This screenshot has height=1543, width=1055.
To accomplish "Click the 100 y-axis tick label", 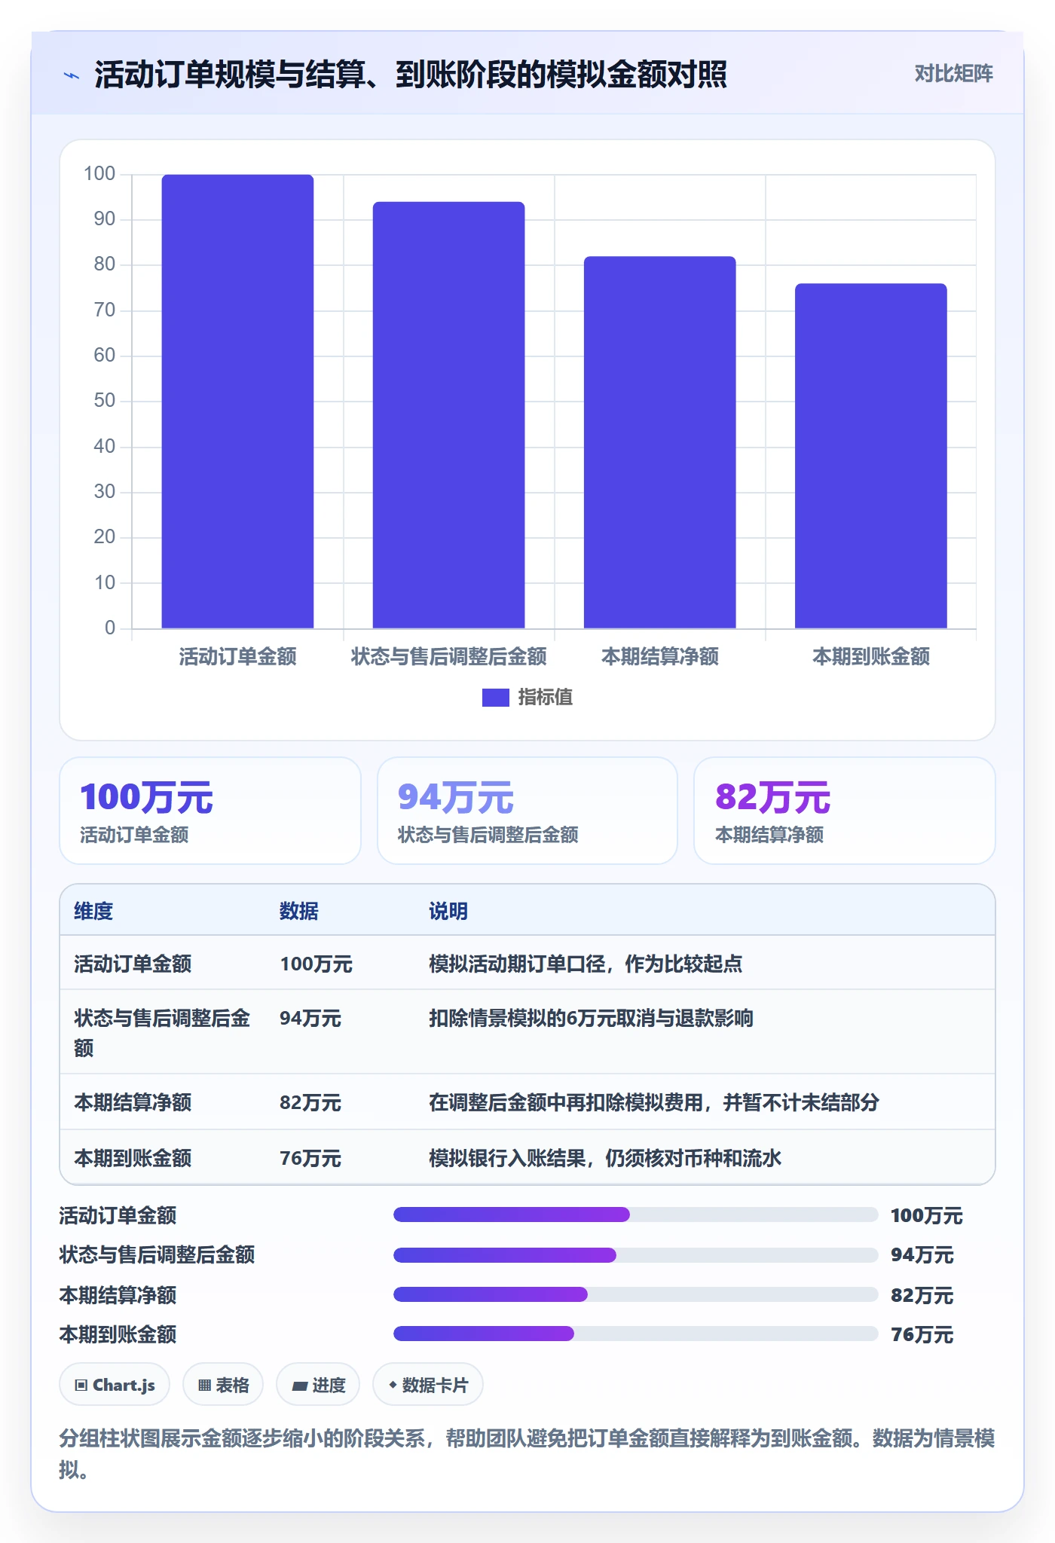I will tap(99, 174).
